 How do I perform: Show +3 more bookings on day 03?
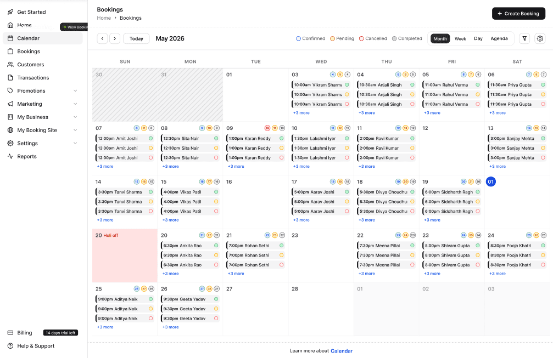[301, 113]
